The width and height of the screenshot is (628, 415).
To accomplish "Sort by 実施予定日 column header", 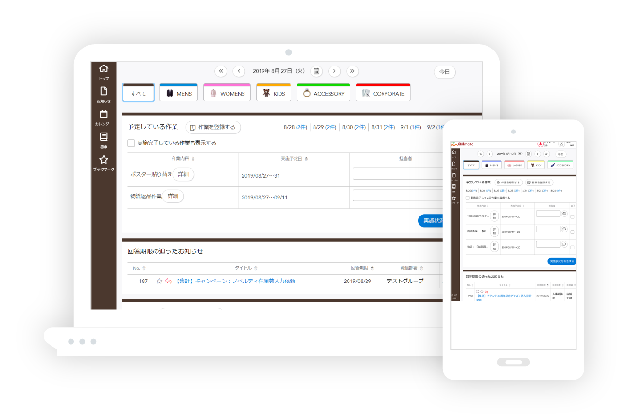I will [x=294, y=159].
